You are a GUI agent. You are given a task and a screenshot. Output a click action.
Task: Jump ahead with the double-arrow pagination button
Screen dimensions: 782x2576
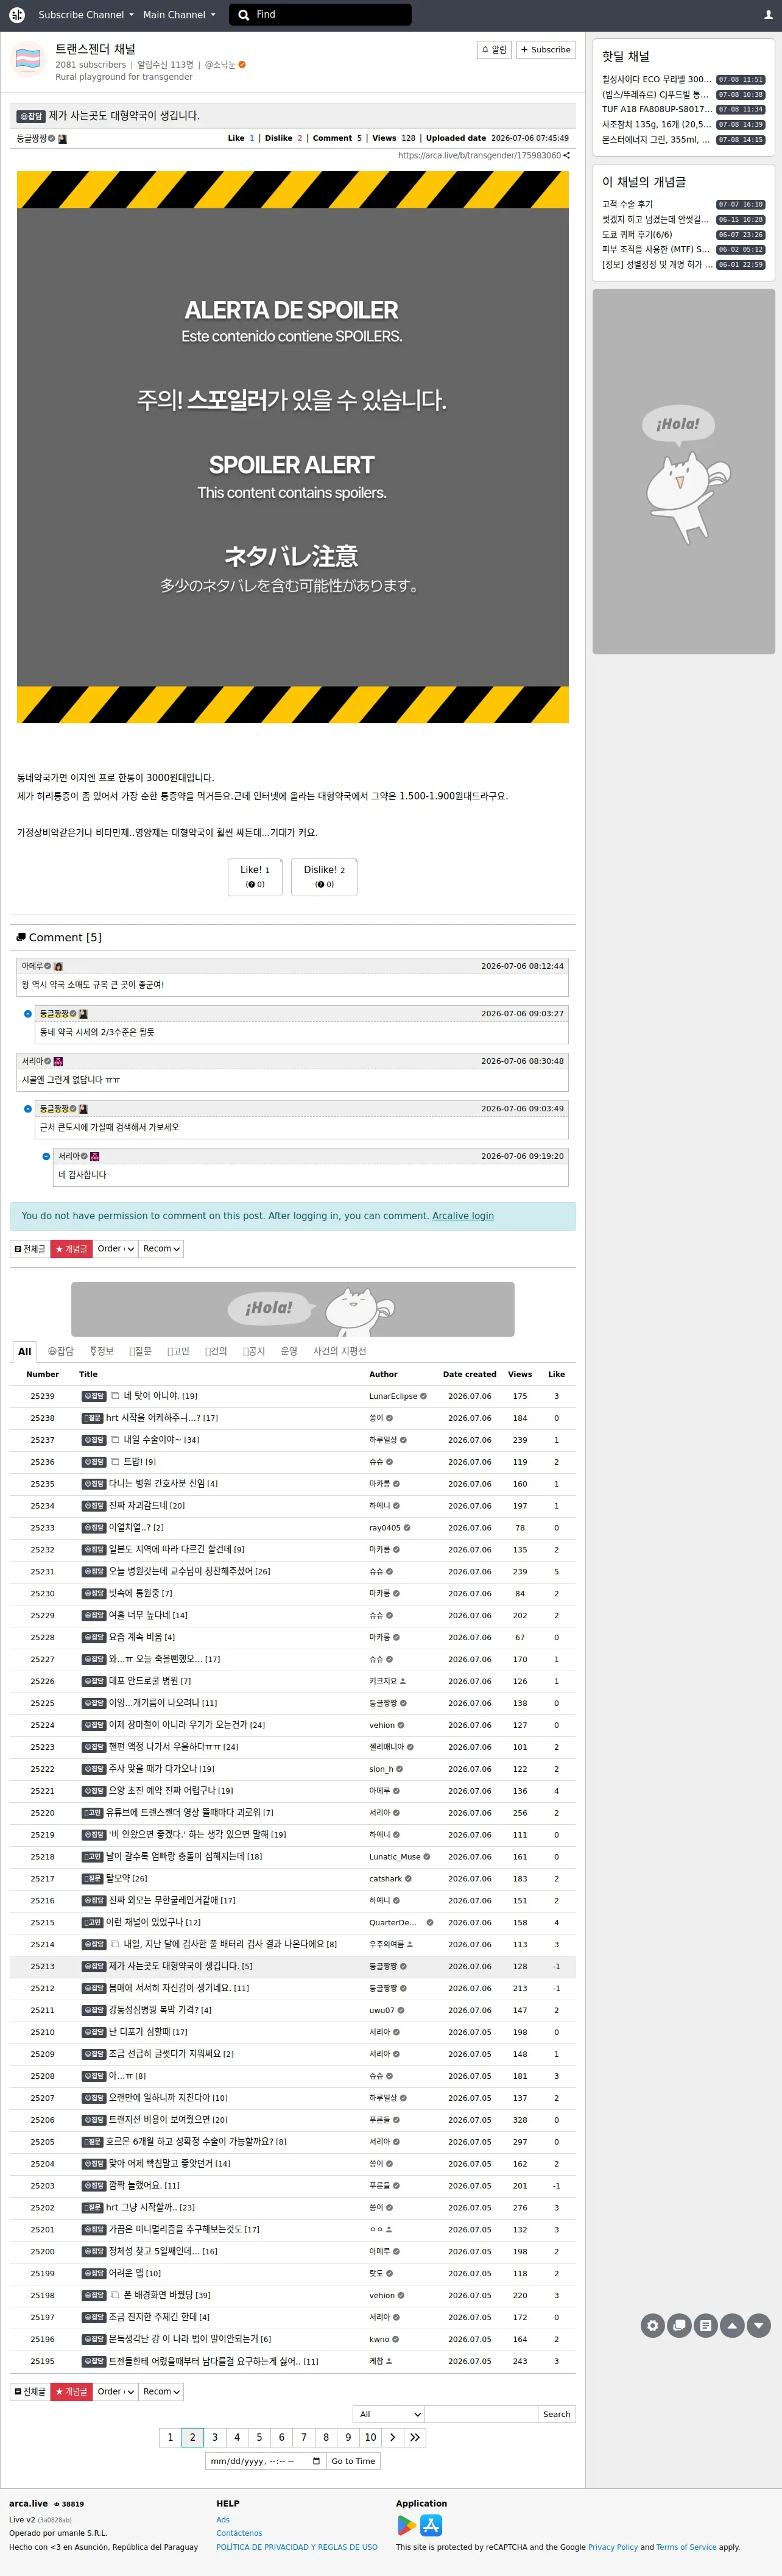[415, 2437]
